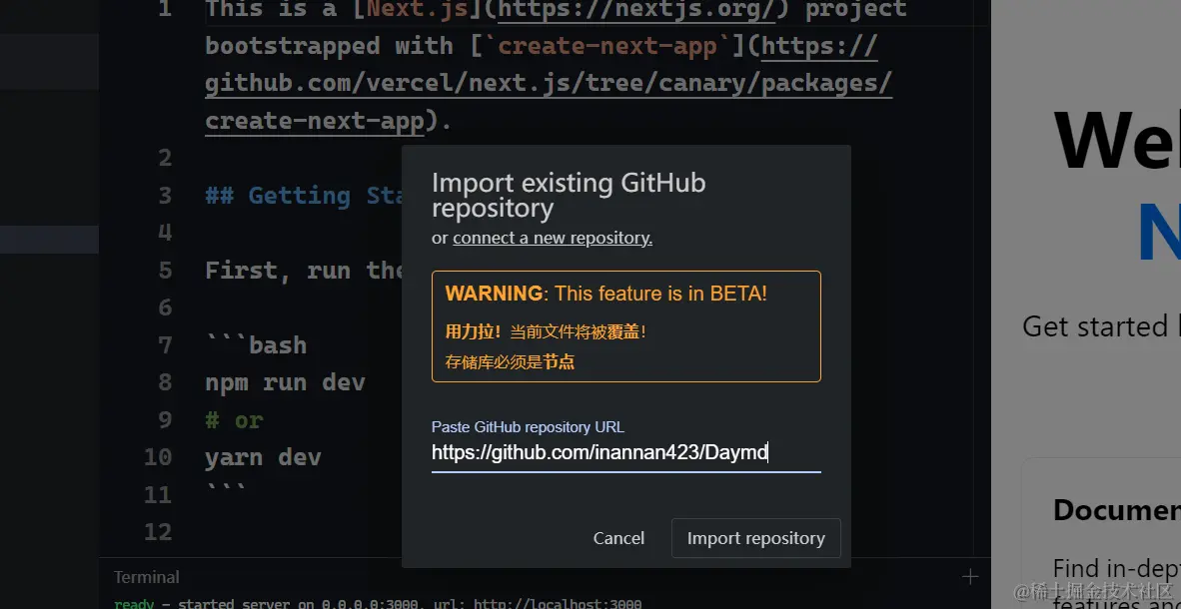Click line number 8 in gutter
This screenshot has width=1181, height=609.
coord(165,382)
